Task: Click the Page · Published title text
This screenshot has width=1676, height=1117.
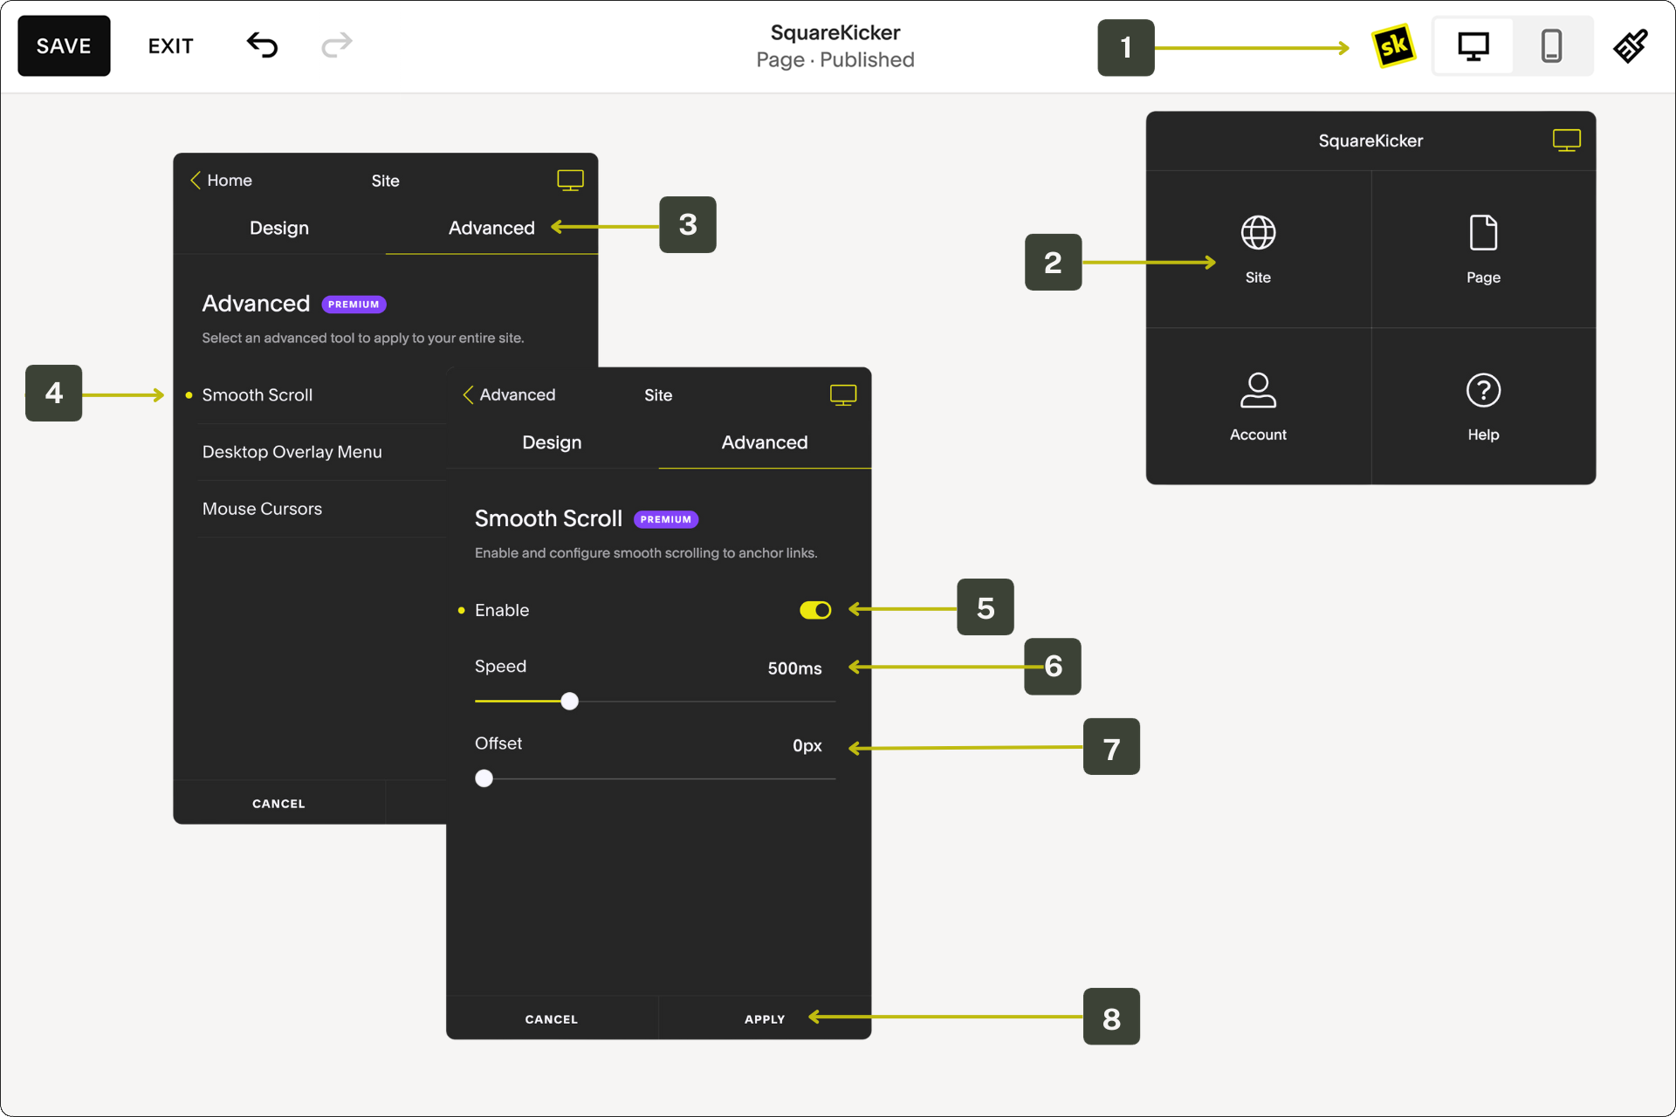Action: (835, 60)
